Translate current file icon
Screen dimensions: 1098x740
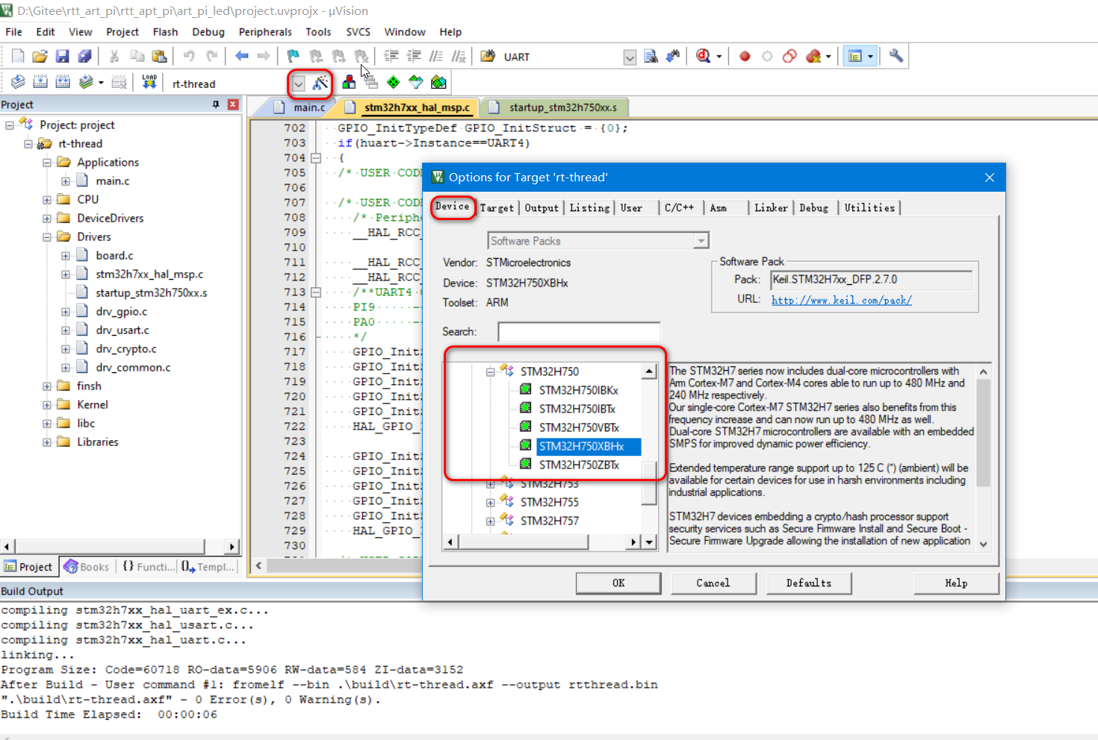pyautogui.click(x=18, y=82)
